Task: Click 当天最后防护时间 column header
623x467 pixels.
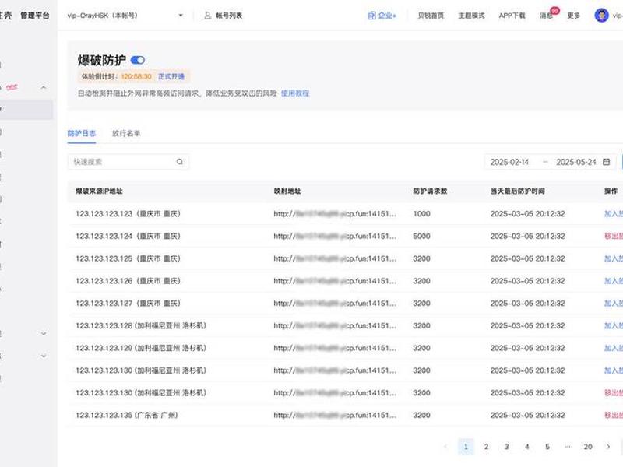Action: click(x=517, y=191)
